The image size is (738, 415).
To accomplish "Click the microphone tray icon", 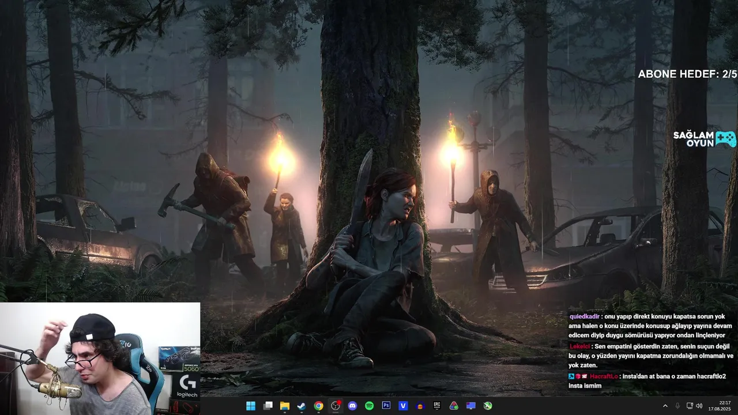I will 677,406.
